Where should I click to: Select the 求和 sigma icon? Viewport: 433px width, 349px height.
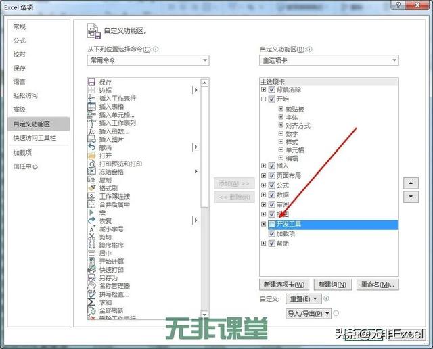[x=91, y=302]
